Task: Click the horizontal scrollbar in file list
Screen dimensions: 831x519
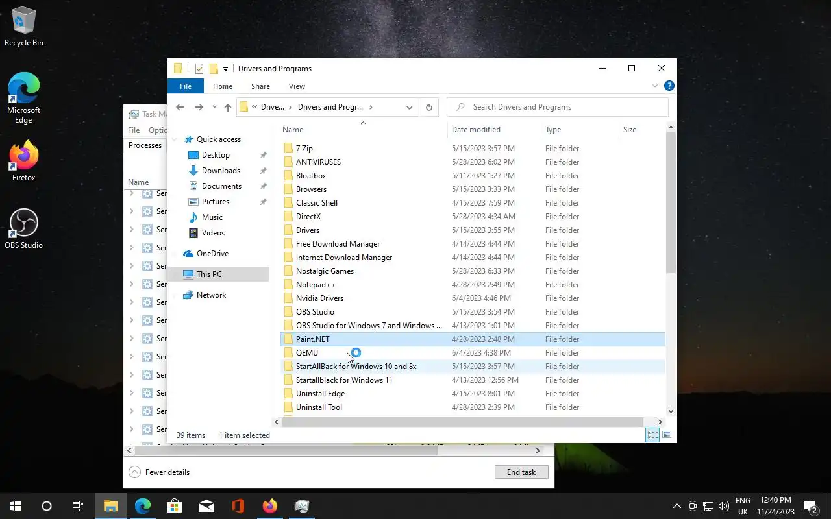Action: (x=462, y=422)
